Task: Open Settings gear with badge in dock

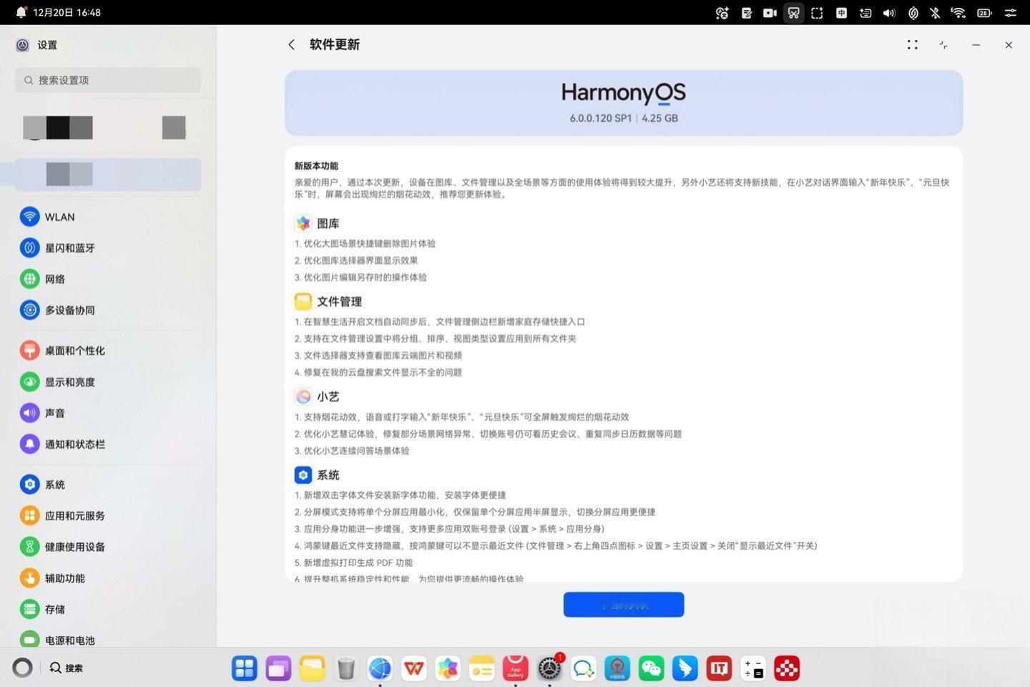Action: [550, 668]
